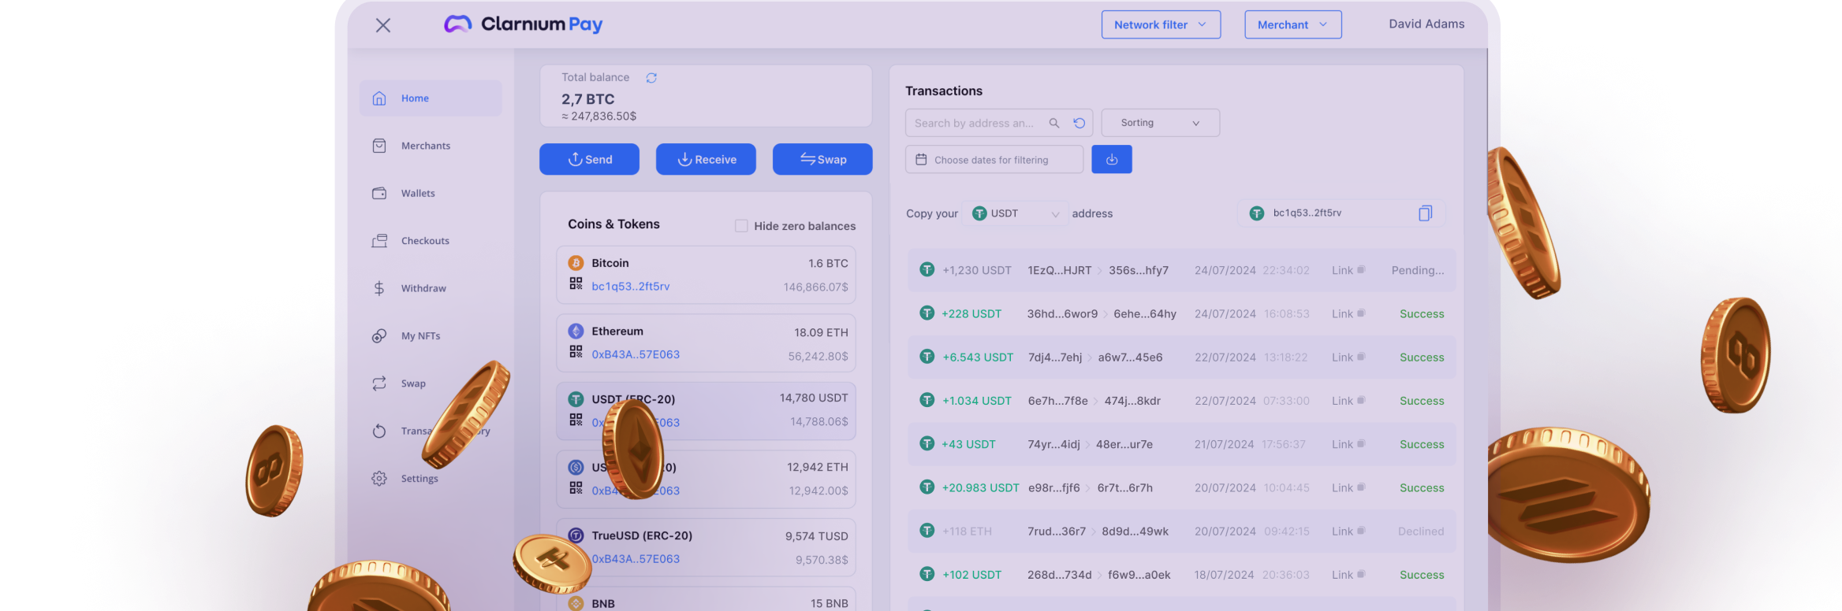Screen dimensions: 1842x611
Task: Click the blue Send button
Action: click(589, 159)
